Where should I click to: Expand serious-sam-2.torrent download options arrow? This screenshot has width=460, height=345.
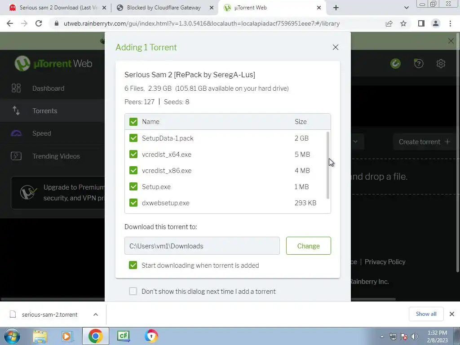coord(96,314)
